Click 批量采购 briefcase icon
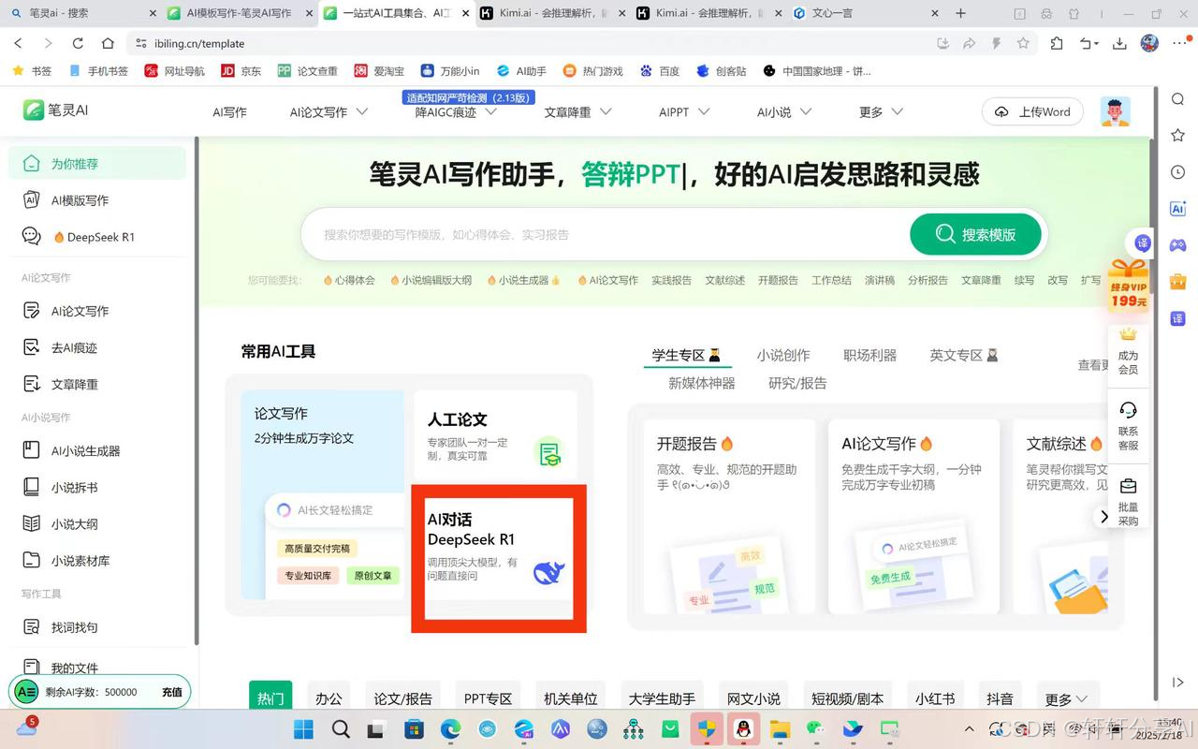The image size is (1198, 749). coord(1128,486)
